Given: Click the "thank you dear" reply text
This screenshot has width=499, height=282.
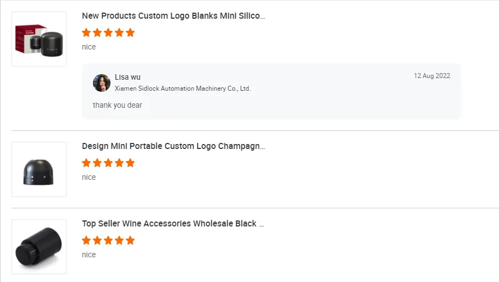Looking at the screenshot, I should tap(118, 105).
